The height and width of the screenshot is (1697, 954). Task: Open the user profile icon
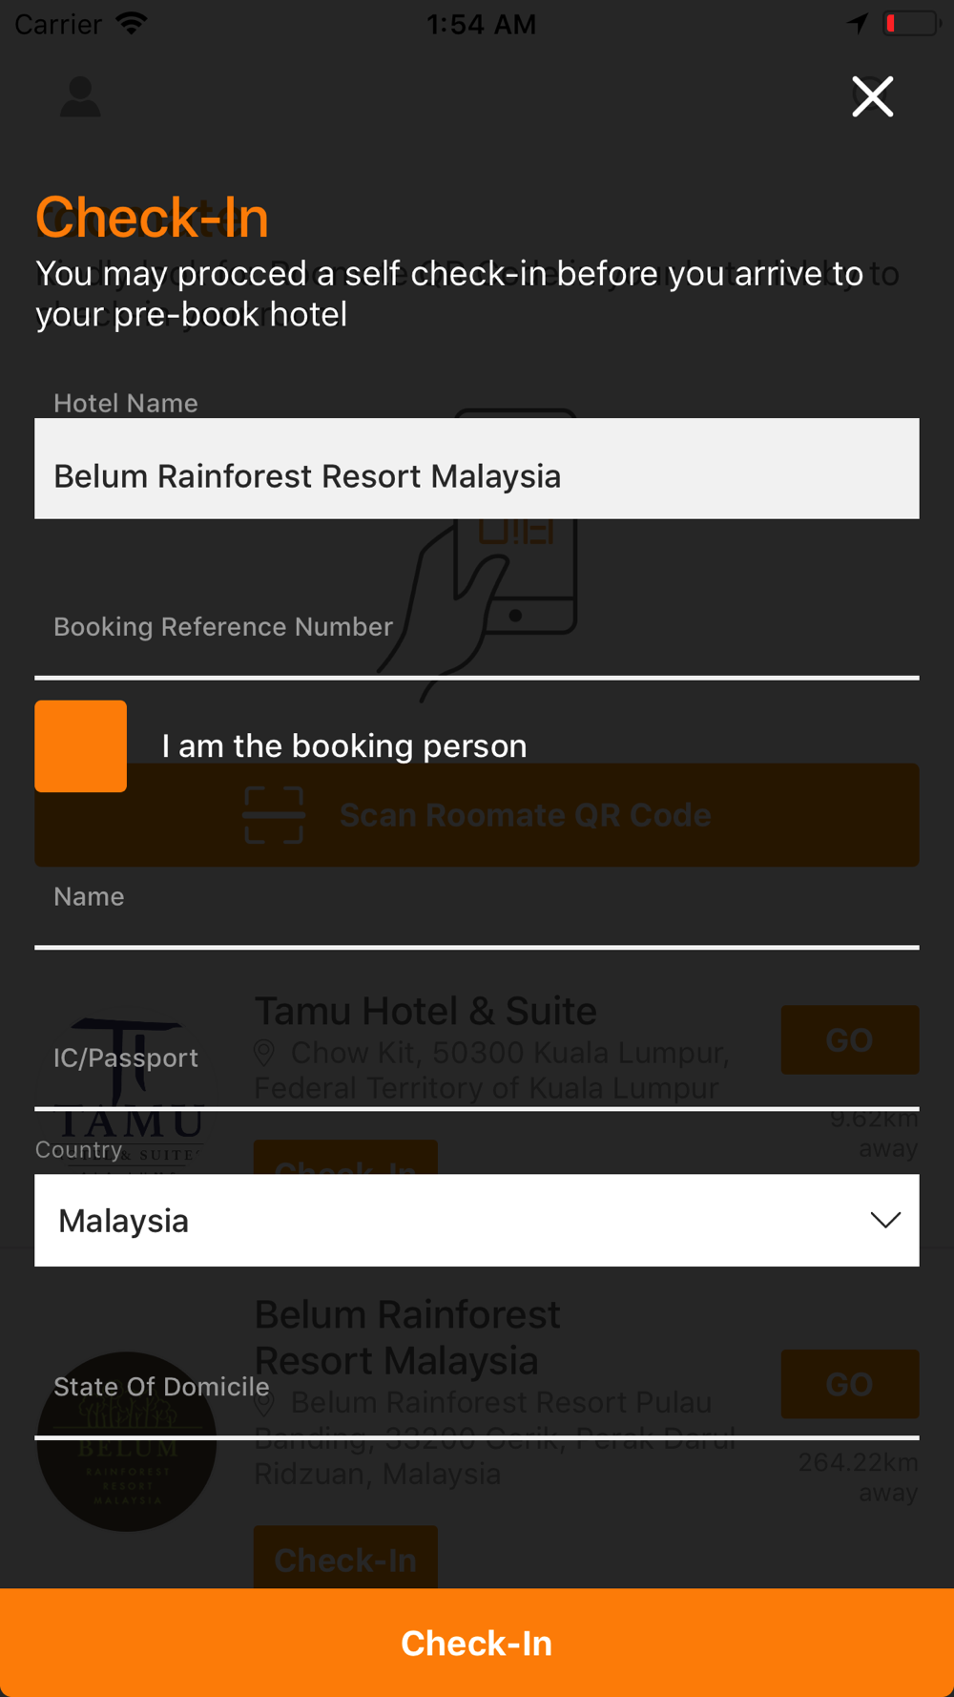tap(80, 96)
